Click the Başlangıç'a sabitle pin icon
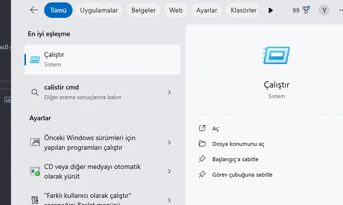343x205 pixels. click(x=202, y=159)
